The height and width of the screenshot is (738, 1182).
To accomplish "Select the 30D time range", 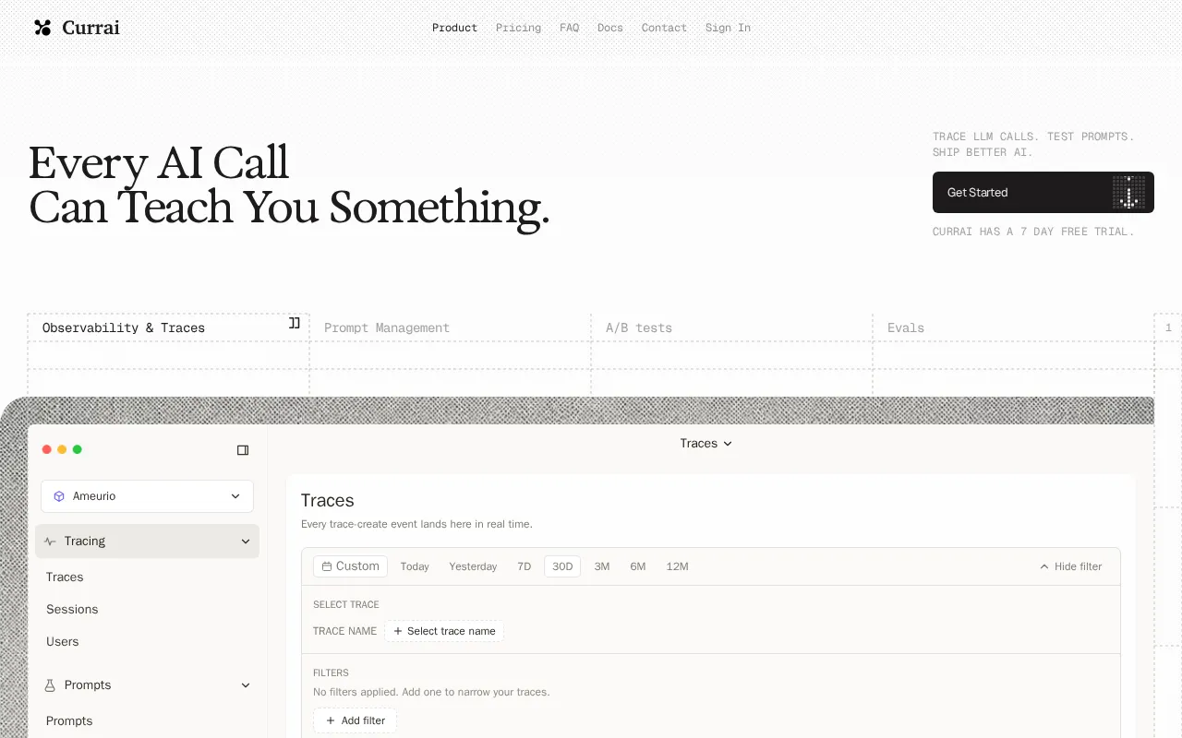I will coord(562,566).
